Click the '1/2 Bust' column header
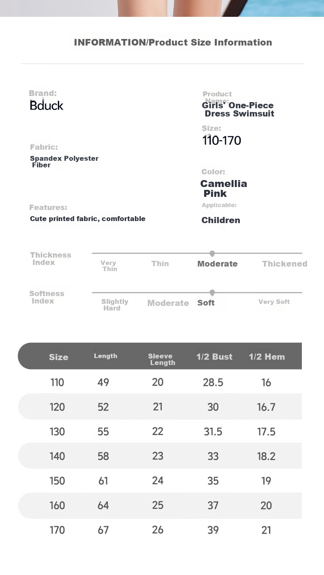 [214, 357]
